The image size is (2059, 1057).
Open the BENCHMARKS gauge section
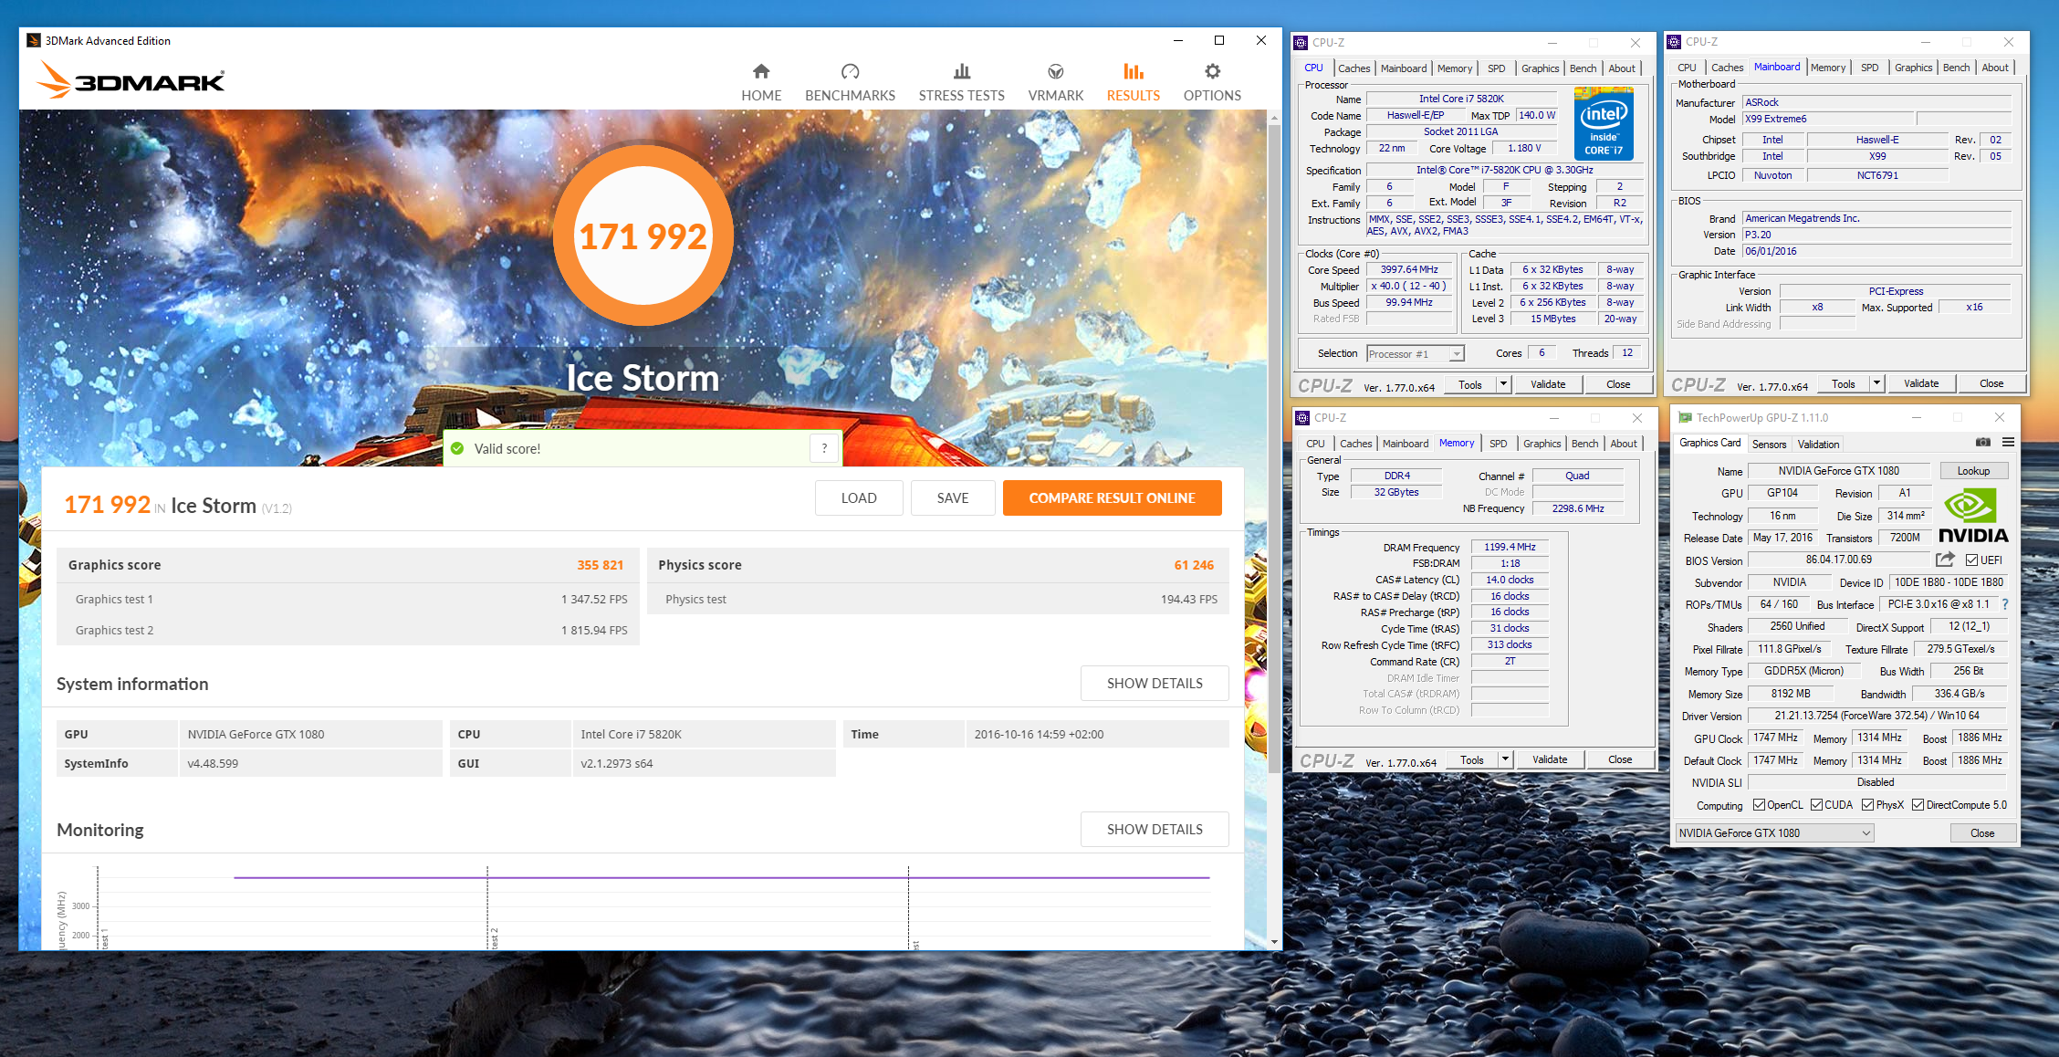click(850, 82)
